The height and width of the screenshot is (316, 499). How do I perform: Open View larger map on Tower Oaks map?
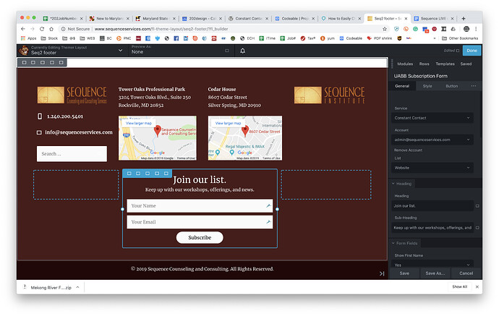coord(139,123)
